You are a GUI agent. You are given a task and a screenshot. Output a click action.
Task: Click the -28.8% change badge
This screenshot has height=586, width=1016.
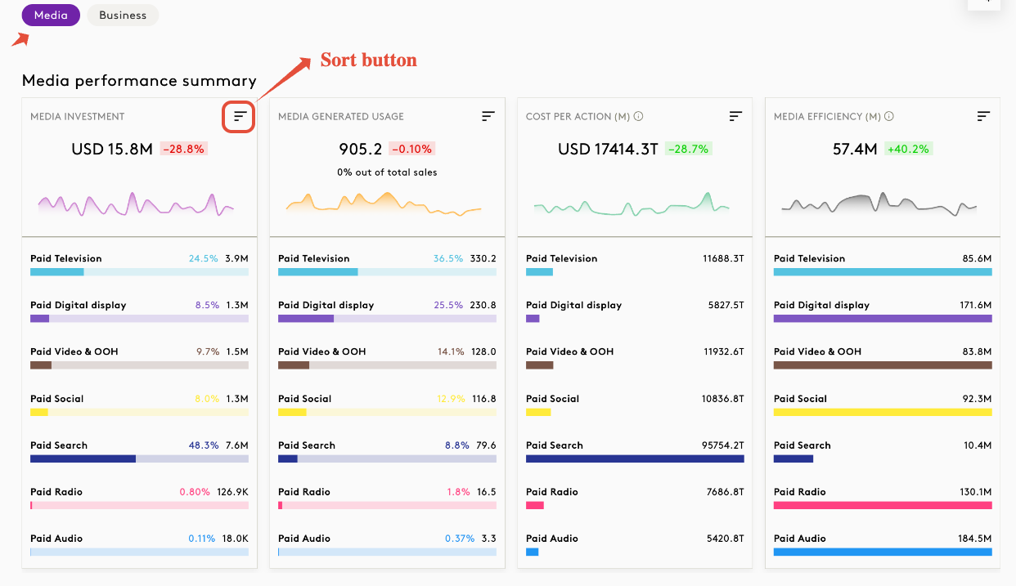pos(184,150)
